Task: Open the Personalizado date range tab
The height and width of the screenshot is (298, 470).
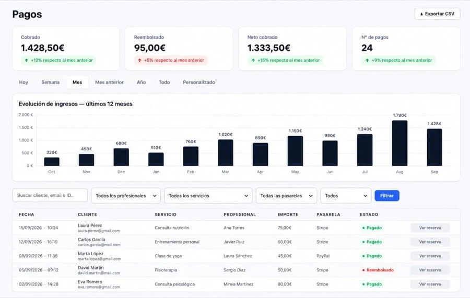Action: pyautogui.click(x=199, y=82)
